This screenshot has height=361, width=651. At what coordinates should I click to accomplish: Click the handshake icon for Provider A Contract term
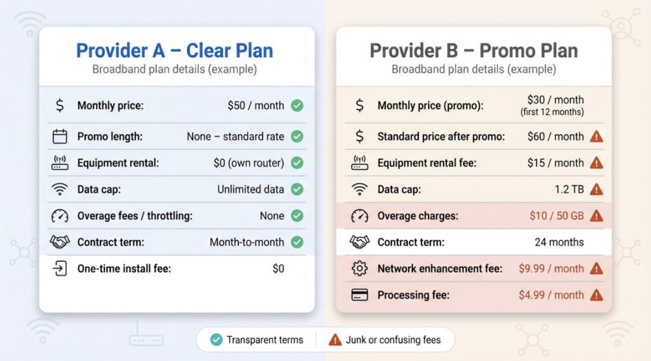tap(59, 242)
